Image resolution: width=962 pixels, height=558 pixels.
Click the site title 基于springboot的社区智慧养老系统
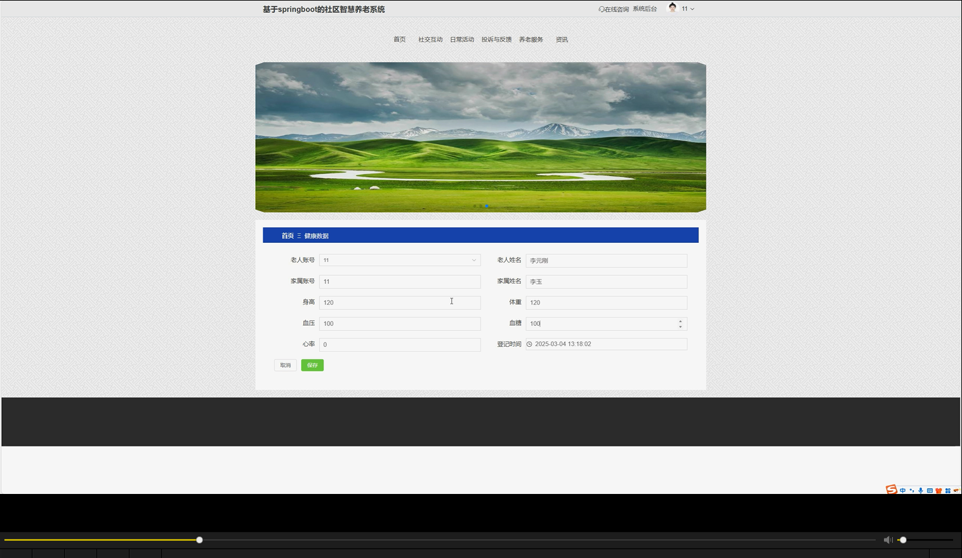point(324,10)
